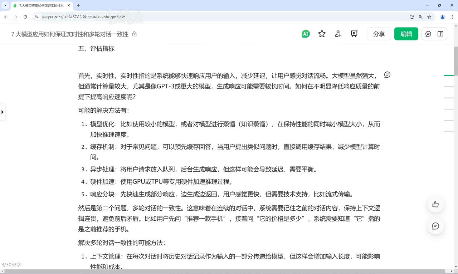458x274 pixels.
Task: Star this document as favorite
Action: [x=322, y=34]
